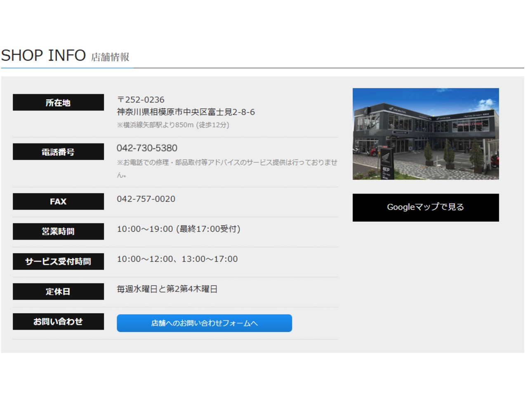The height and width of the screenshot is (396, 528).
Task: Click the postal code 〒252-0236
Action: (141, 100)
